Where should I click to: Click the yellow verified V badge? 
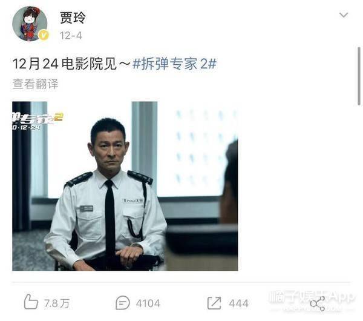tap(44, 35)
